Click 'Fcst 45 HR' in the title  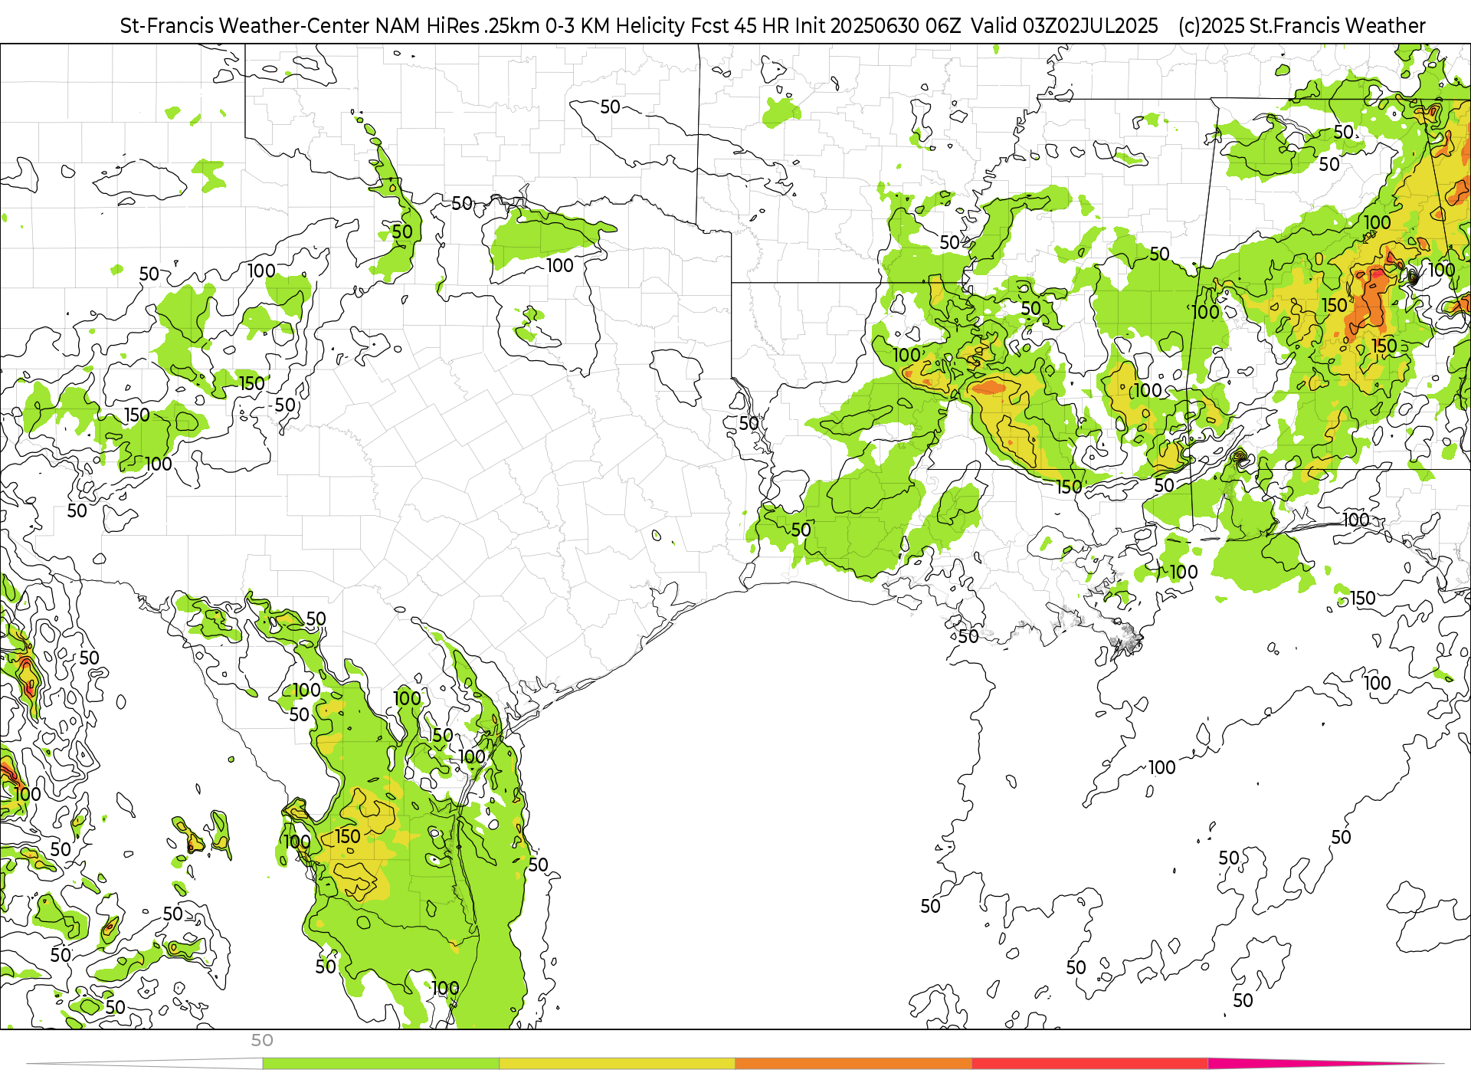pyautogui.click(x=740, y=26)
